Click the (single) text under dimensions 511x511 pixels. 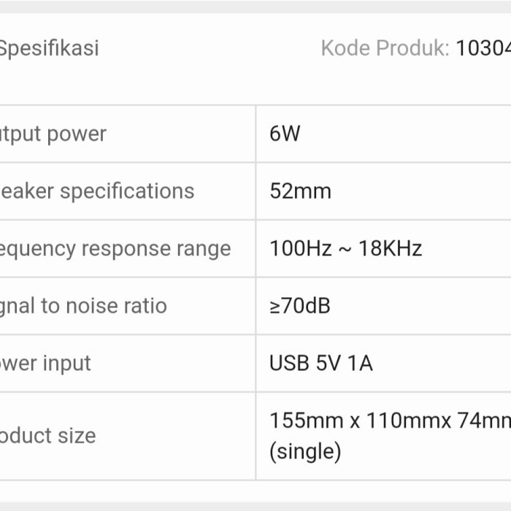tap(305, 452)
